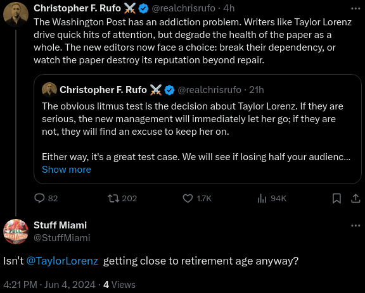Share Rufo's tweet via share icon
Image resolution: width=365 pixels, height=293 pixels.
355,198
